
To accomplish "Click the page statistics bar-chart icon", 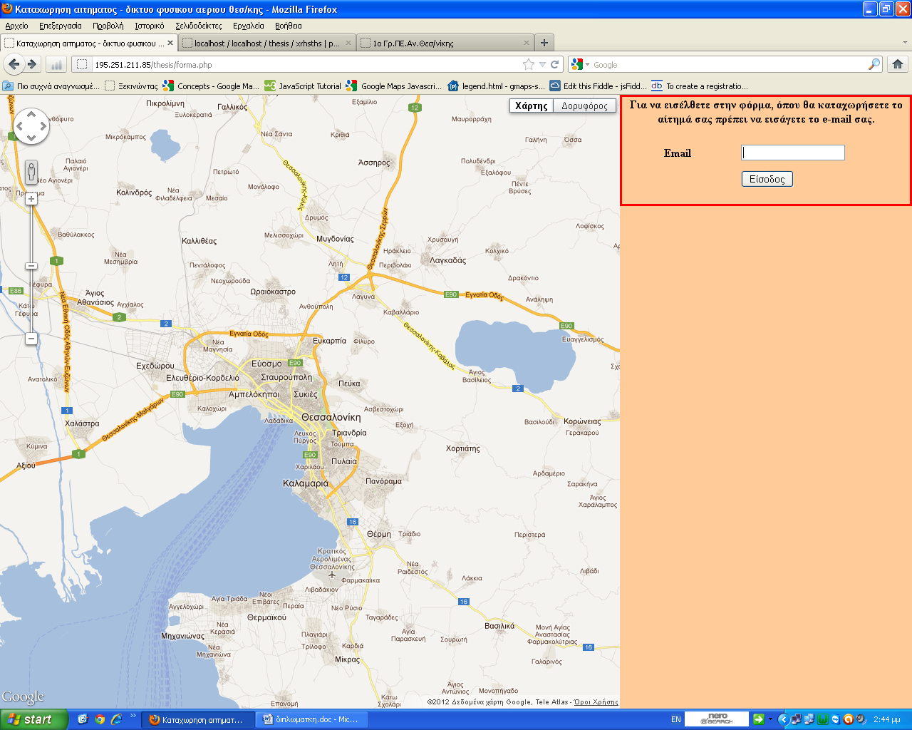I will click(56, 64).
